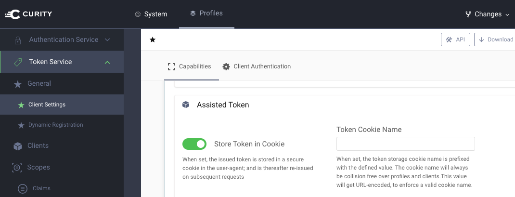Switch to the System menu
This screenshot has width=515, height=197.
151,14
